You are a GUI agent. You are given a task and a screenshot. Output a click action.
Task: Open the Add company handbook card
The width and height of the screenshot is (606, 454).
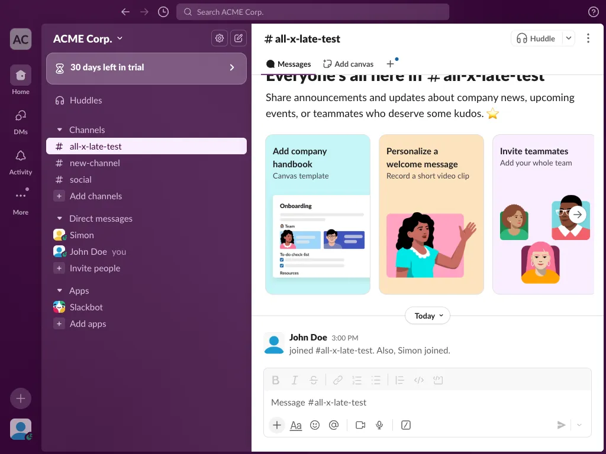pyautogui.click(x=318, y=214)
